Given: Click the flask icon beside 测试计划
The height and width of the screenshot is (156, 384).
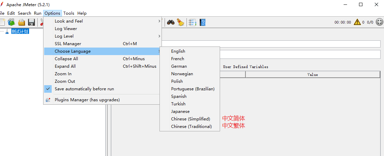Looking at the screenshot, I should pos(7,31).
